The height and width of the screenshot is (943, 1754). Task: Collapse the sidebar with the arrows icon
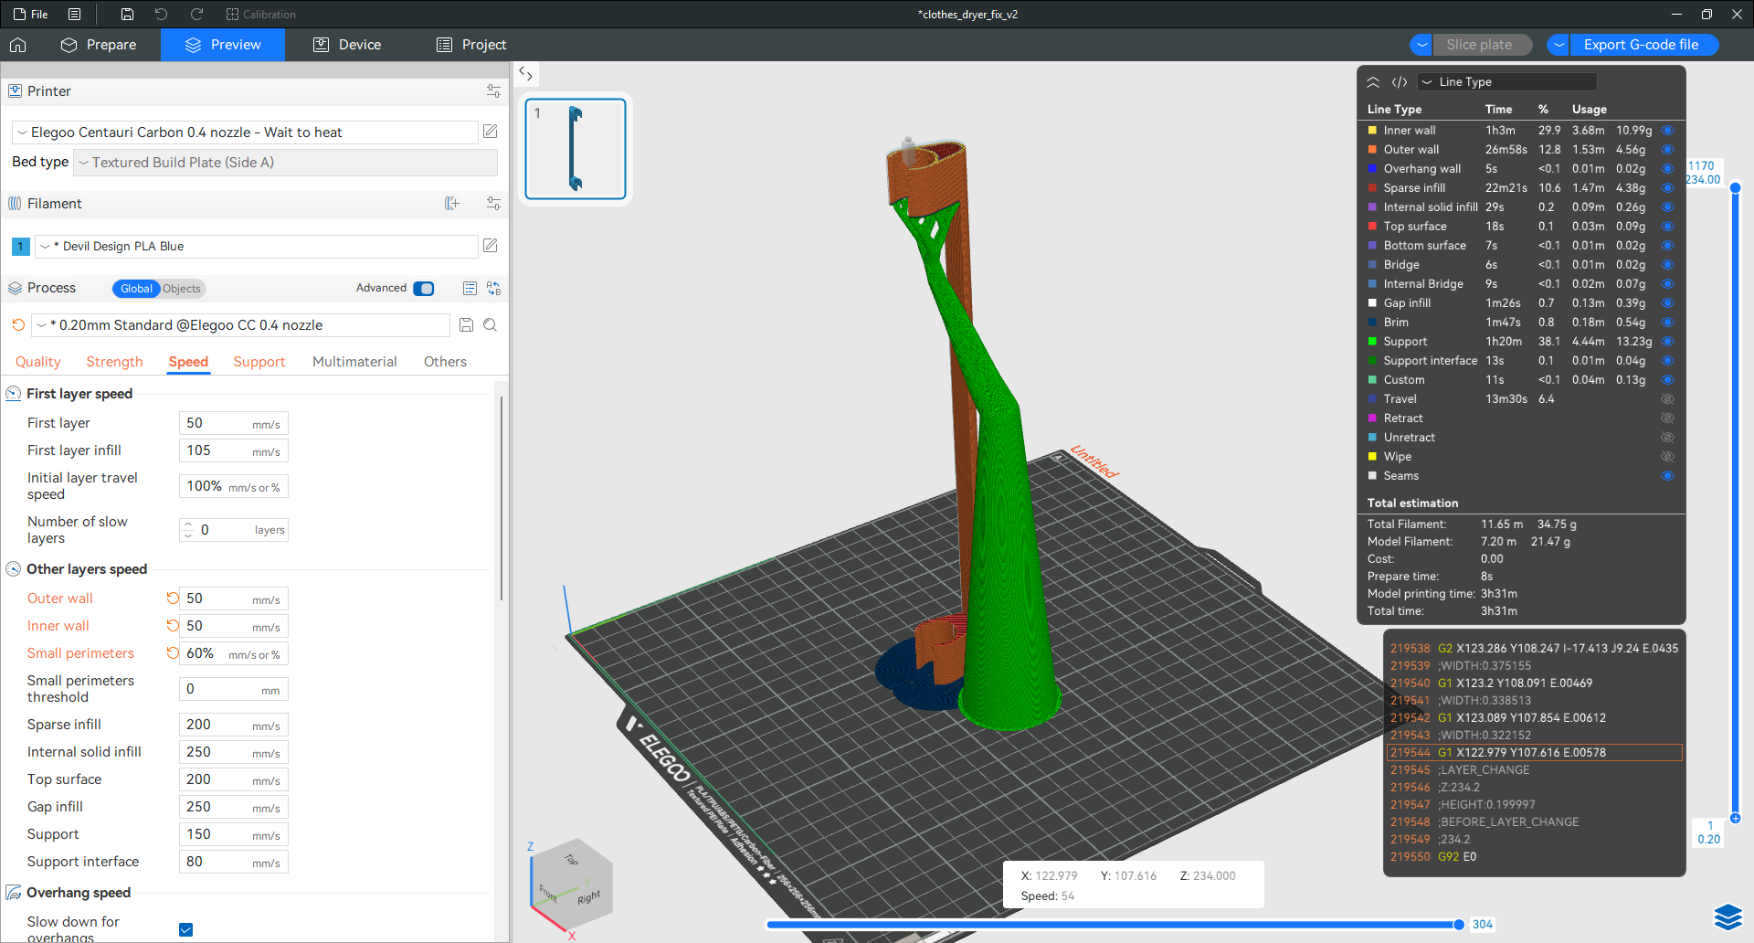pos(525,73)
